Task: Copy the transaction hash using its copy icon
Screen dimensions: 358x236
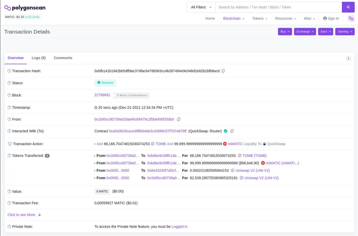Action: pyautogui.click(x=223, y=71)
